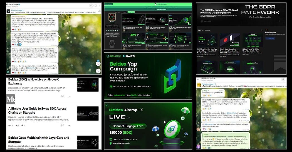Click Read the Latest arrow button on GDPR post
Screen dimensions: 292x152
coord(202,21)
